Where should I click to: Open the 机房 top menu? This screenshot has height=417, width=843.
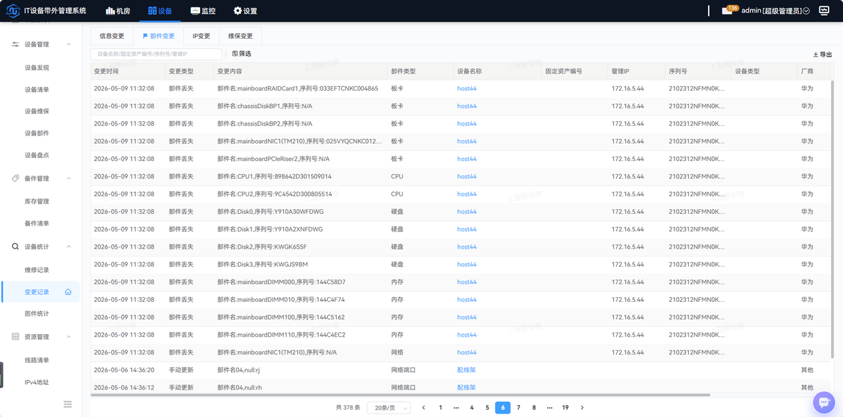pyautogui.click(x=118, y=11)
